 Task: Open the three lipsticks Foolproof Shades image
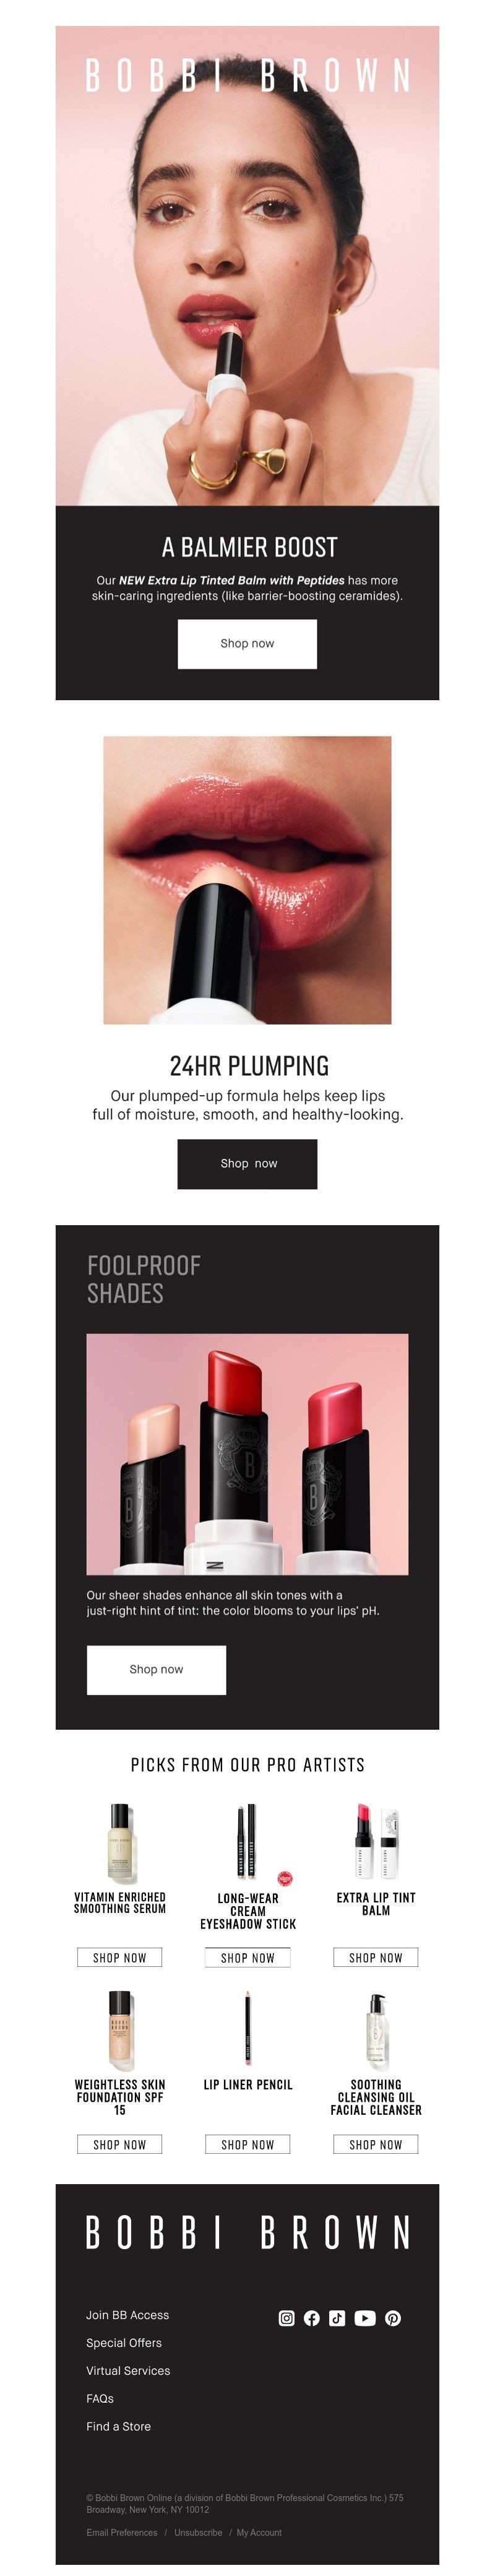tap(247, 1455)
